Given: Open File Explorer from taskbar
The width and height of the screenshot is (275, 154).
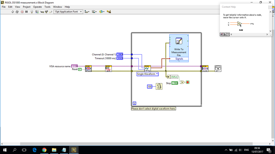Looking at the screenshot, I should [x=54, y=150].
